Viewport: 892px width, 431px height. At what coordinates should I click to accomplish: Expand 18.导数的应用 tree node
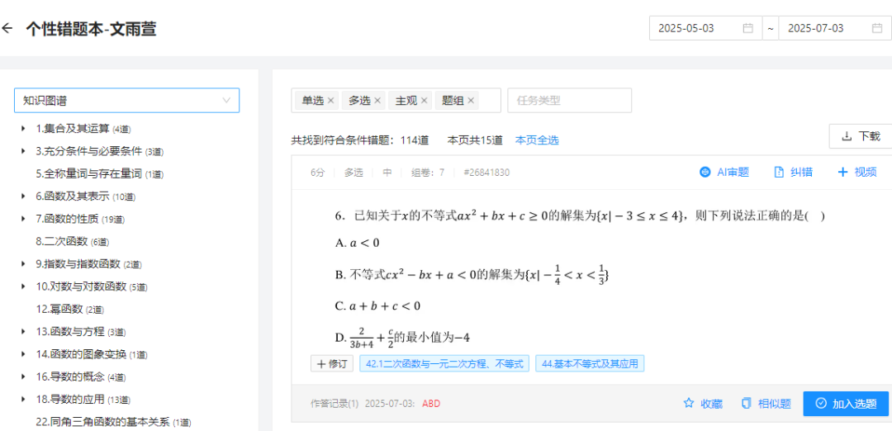pyautogui.click(x=23, y=399)
